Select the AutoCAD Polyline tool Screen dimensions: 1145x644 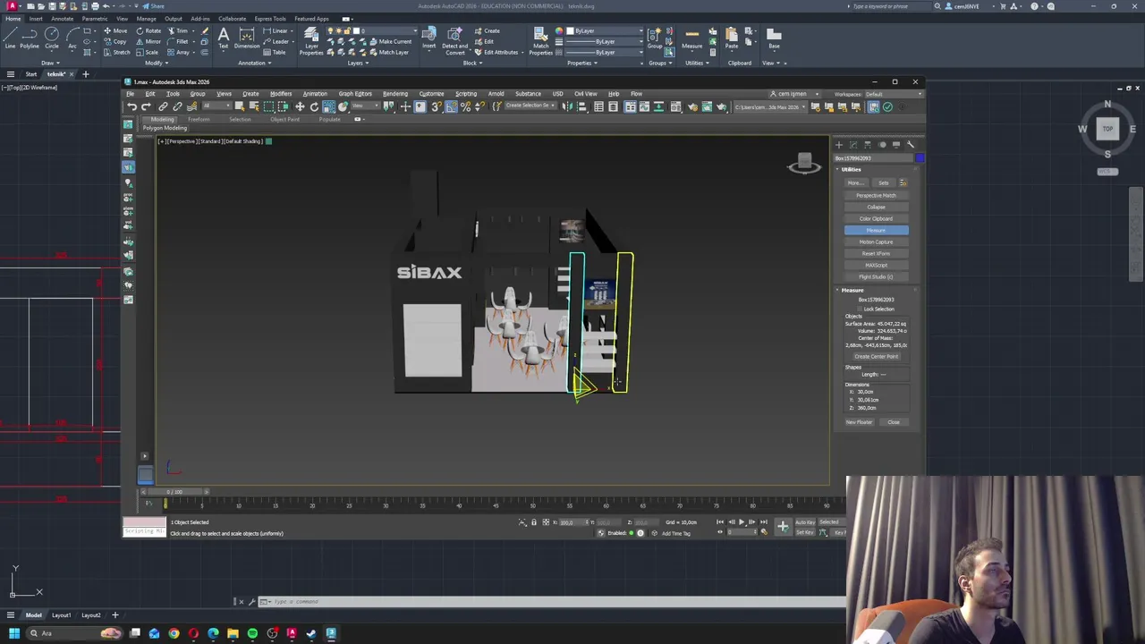click(30, 37)
